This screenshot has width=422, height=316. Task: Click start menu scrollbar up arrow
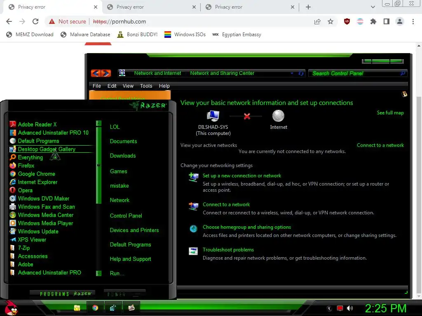(98, 123)
